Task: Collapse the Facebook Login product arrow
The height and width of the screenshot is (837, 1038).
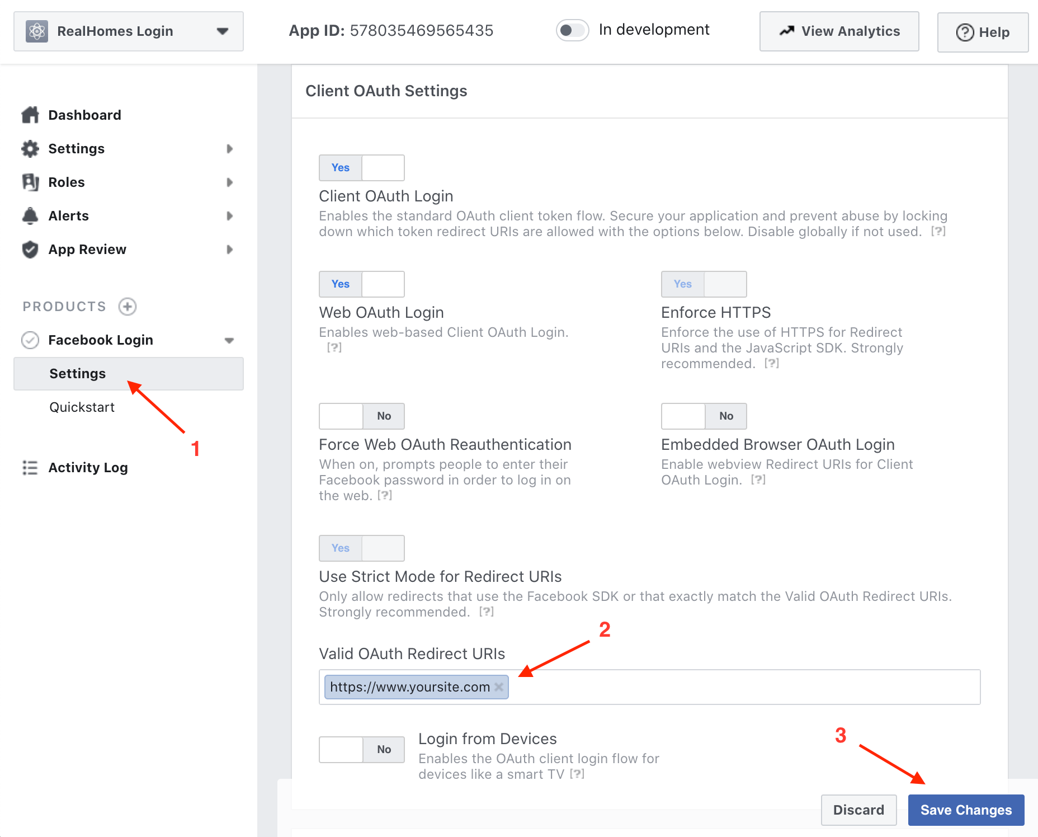Action: pos(229,340)
